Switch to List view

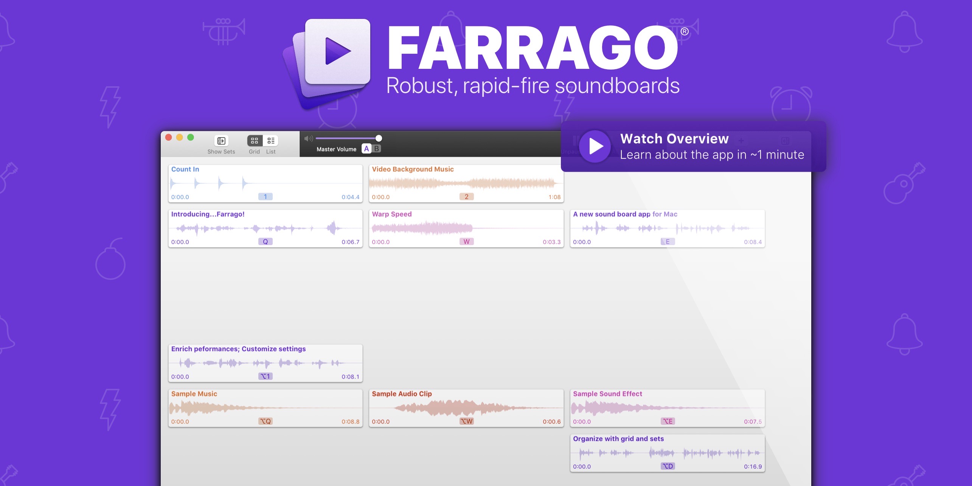click(271, 141)
